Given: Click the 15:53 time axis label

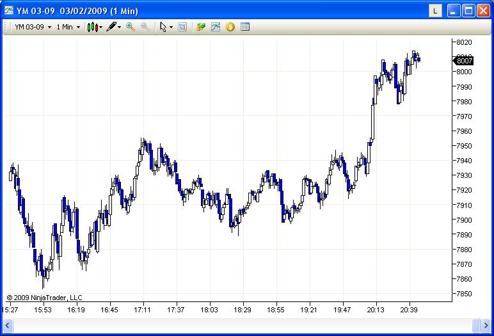Looking at the screenshot, I should [x=42, y=310].
